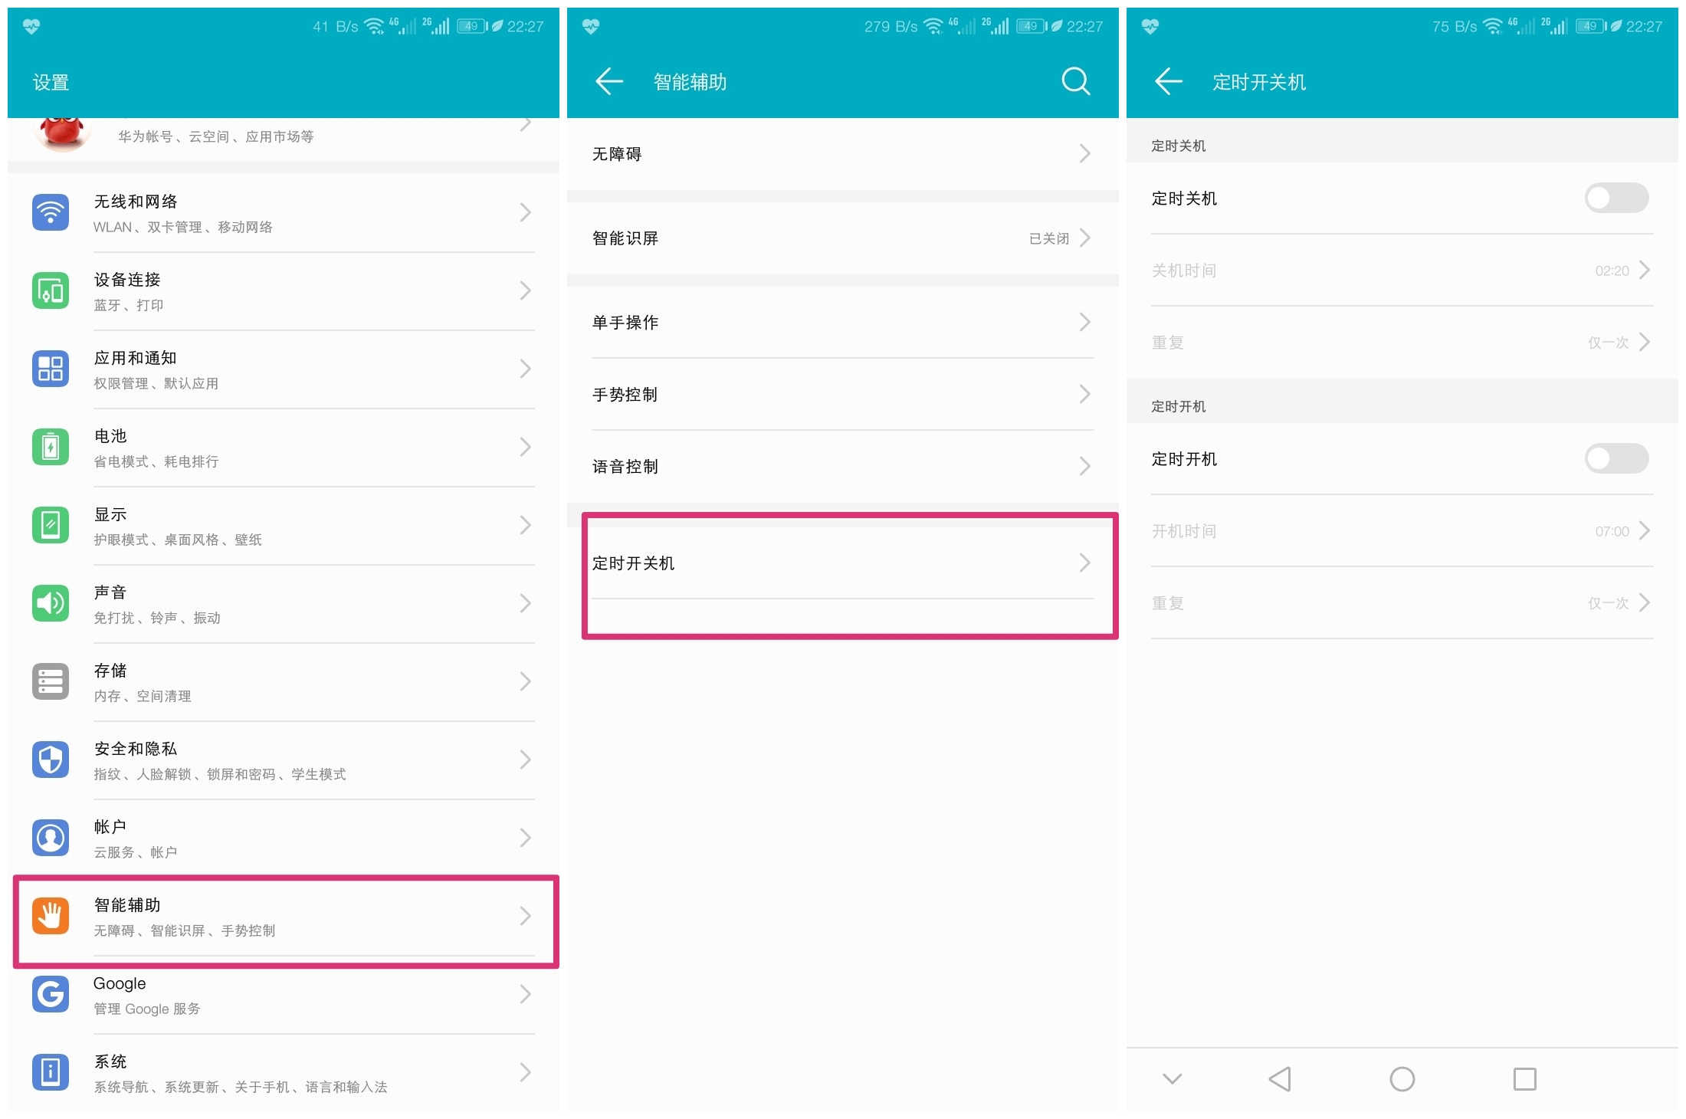Click the smart assistance hand icon
The height and width of the screenshot is (1119, 1686).
(50, 916)
